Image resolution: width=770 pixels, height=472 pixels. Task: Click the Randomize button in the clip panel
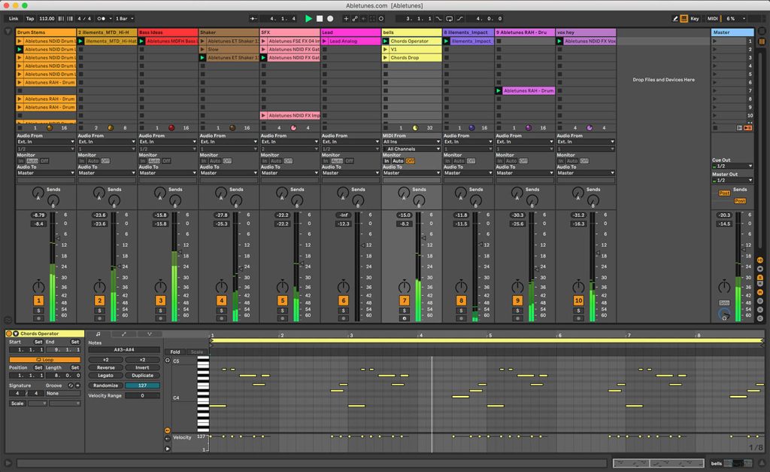pyautogui.click(x=104, y=385)
